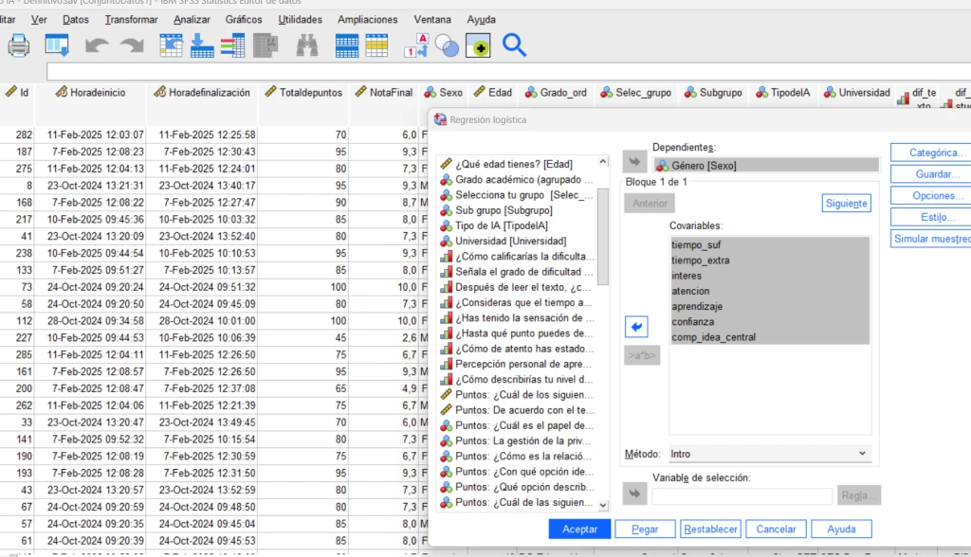Click the Variables icon in the toolbar
The width and height of the screenshot is (971, 557).
232,45
